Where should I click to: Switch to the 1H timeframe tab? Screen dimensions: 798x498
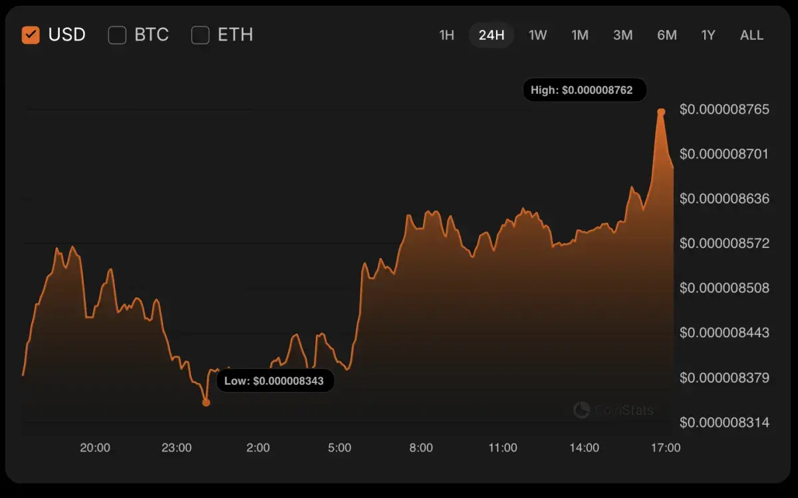pyautogui.click(x=446, y=35)
